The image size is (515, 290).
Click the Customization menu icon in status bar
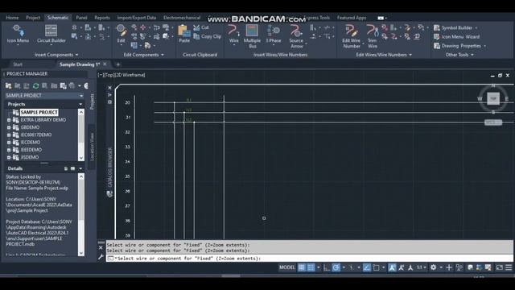coord(509,267)
